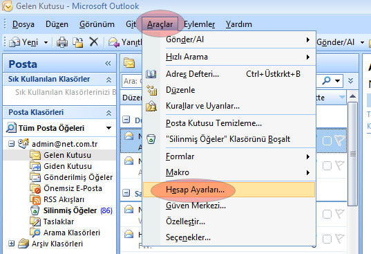The height and width of the screenshot is (254, 371).
Task: Toggle the flag of the second message
Action: point(339,165)
